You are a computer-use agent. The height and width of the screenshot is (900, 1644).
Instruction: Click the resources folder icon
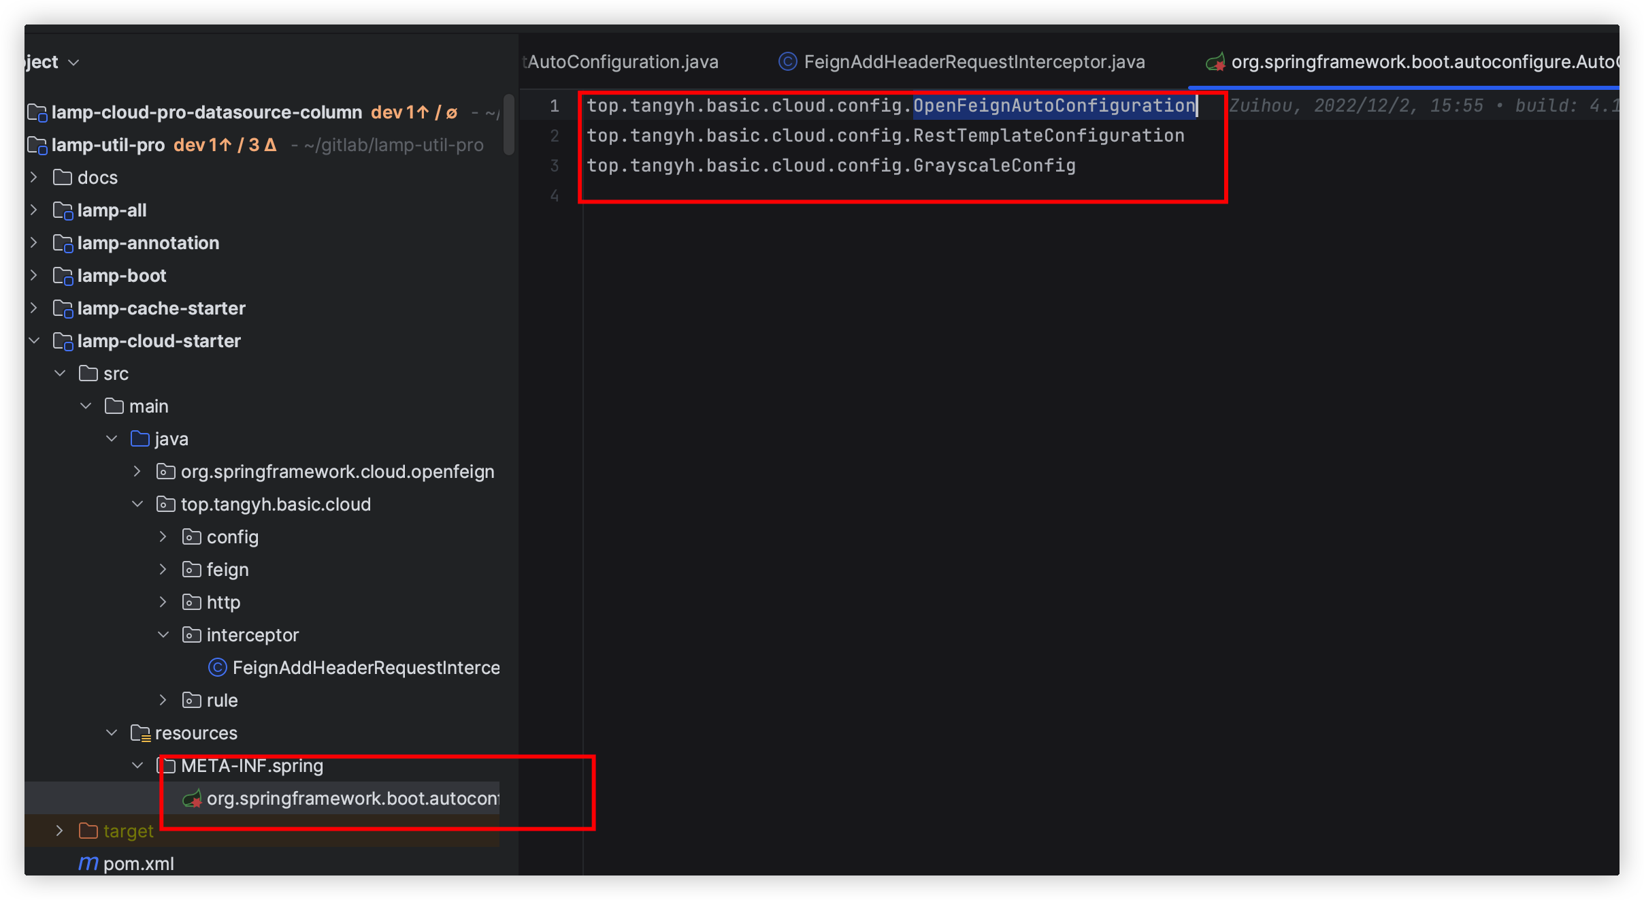pos(140,733)
